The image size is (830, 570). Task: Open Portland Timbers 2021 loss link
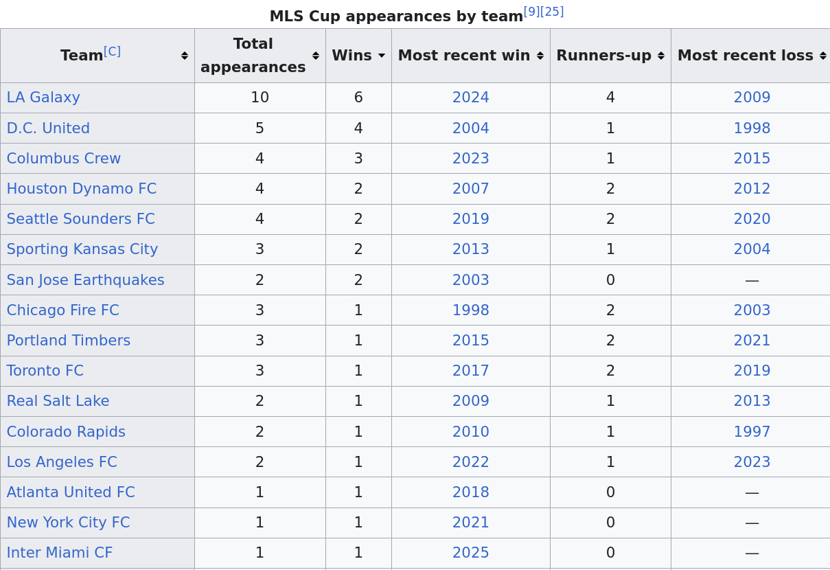tap(752, 341)
